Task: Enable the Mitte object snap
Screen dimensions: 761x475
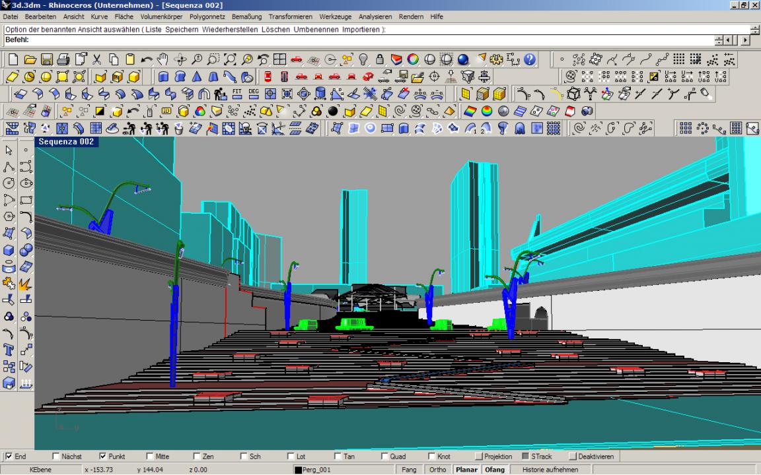Action: coord(149,457)
